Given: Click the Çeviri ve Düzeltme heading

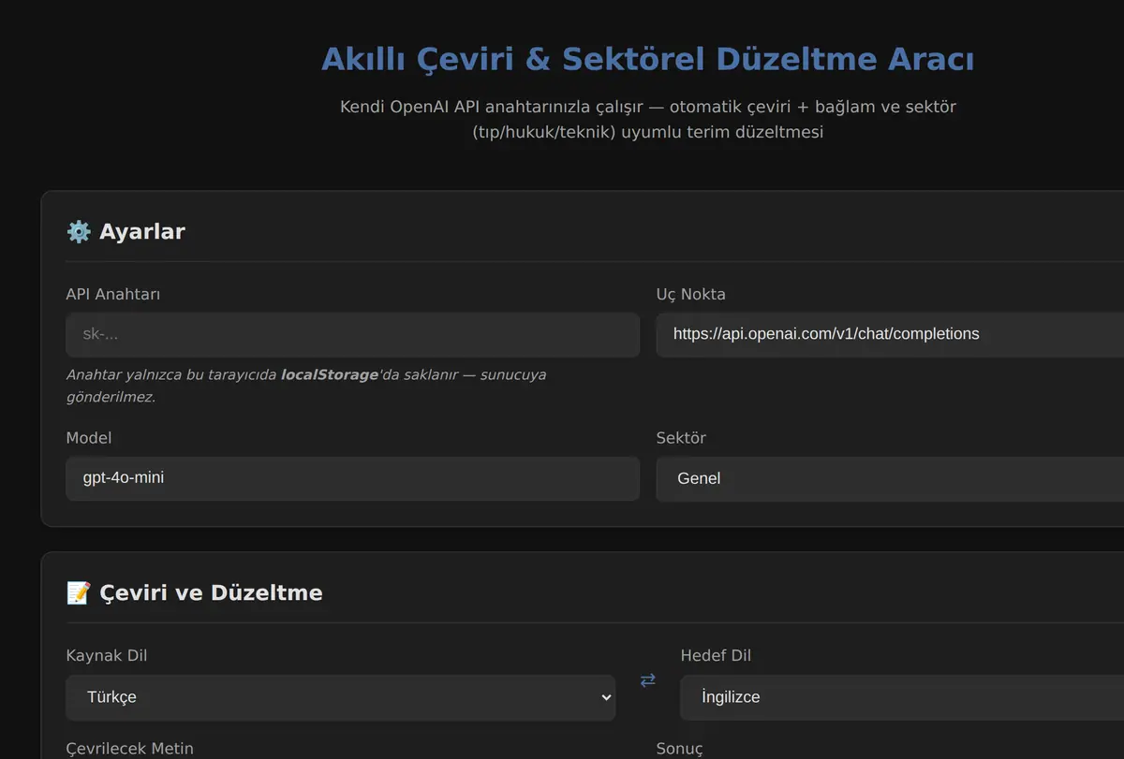Looking at the screenshot, I should pos(211,592).
